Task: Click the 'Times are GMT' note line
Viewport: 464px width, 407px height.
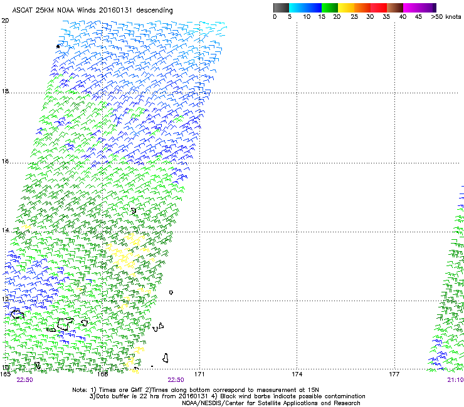Action: [x=196, y=390]
